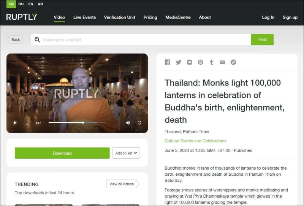Copy the video link icon

click(233, 62)
